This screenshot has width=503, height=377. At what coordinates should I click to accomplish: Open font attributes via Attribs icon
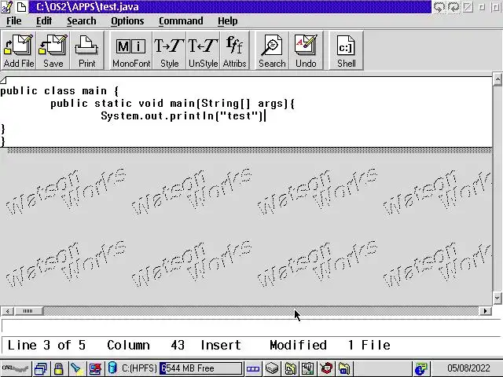(234, 50)
